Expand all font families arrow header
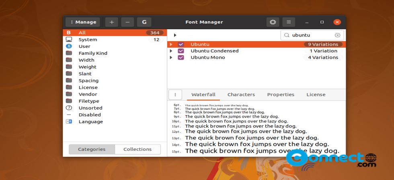 175,35
